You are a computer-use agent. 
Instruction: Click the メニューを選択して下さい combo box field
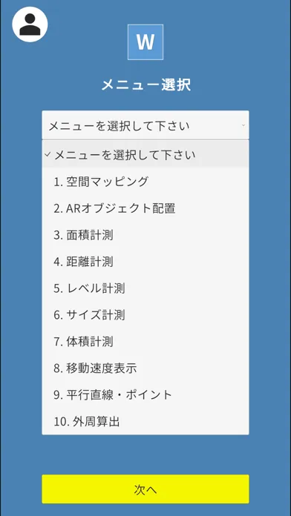tap(145, 125)
